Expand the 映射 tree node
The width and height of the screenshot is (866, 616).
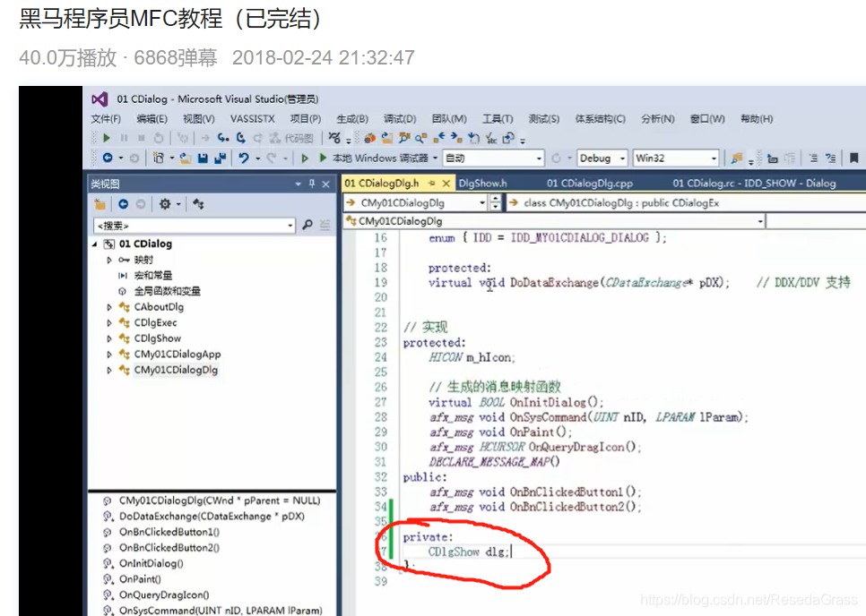click(109, 260)
